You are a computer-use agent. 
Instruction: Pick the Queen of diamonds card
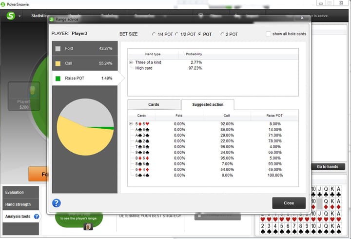pyautogui.click(x=326, y=204)
